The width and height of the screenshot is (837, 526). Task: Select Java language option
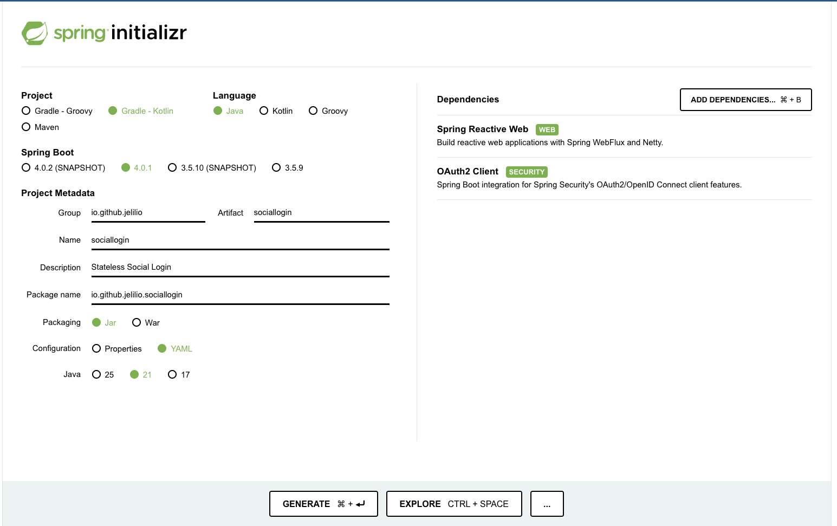[x=228, y=111]
